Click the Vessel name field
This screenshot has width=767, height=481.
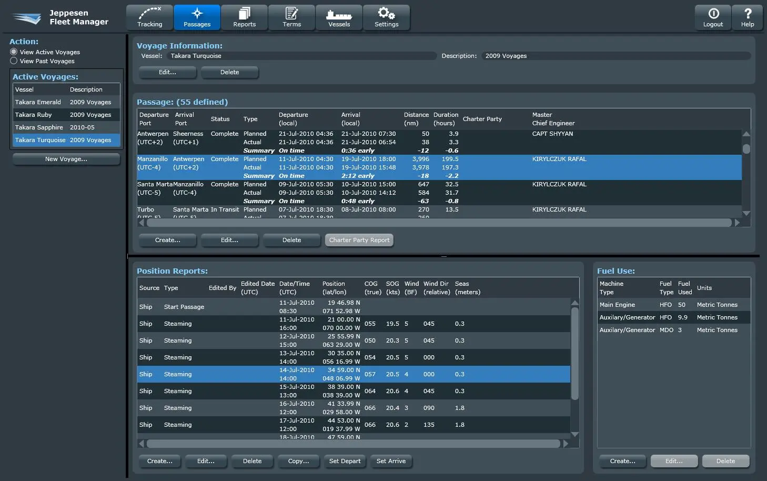[x=301, y=56]
